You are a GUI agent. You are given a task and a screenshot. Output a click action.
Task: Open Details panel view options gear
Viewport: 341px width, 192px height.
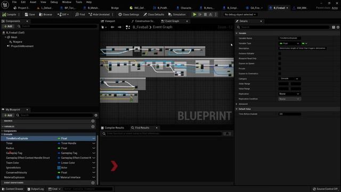click(338, 27)
